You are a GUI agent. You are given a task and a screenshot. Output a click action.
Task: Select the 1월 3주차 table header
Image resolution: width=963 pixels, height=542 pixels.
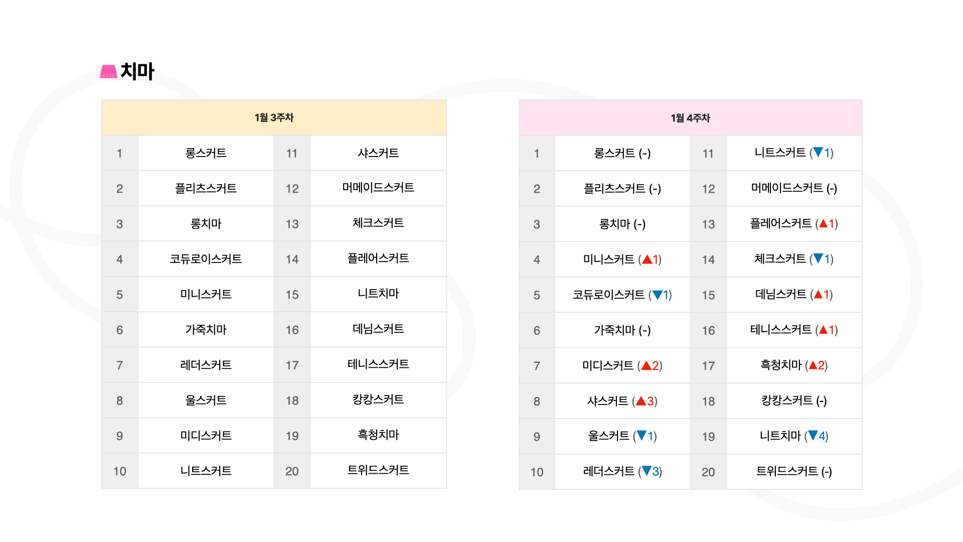click(274, 117)
